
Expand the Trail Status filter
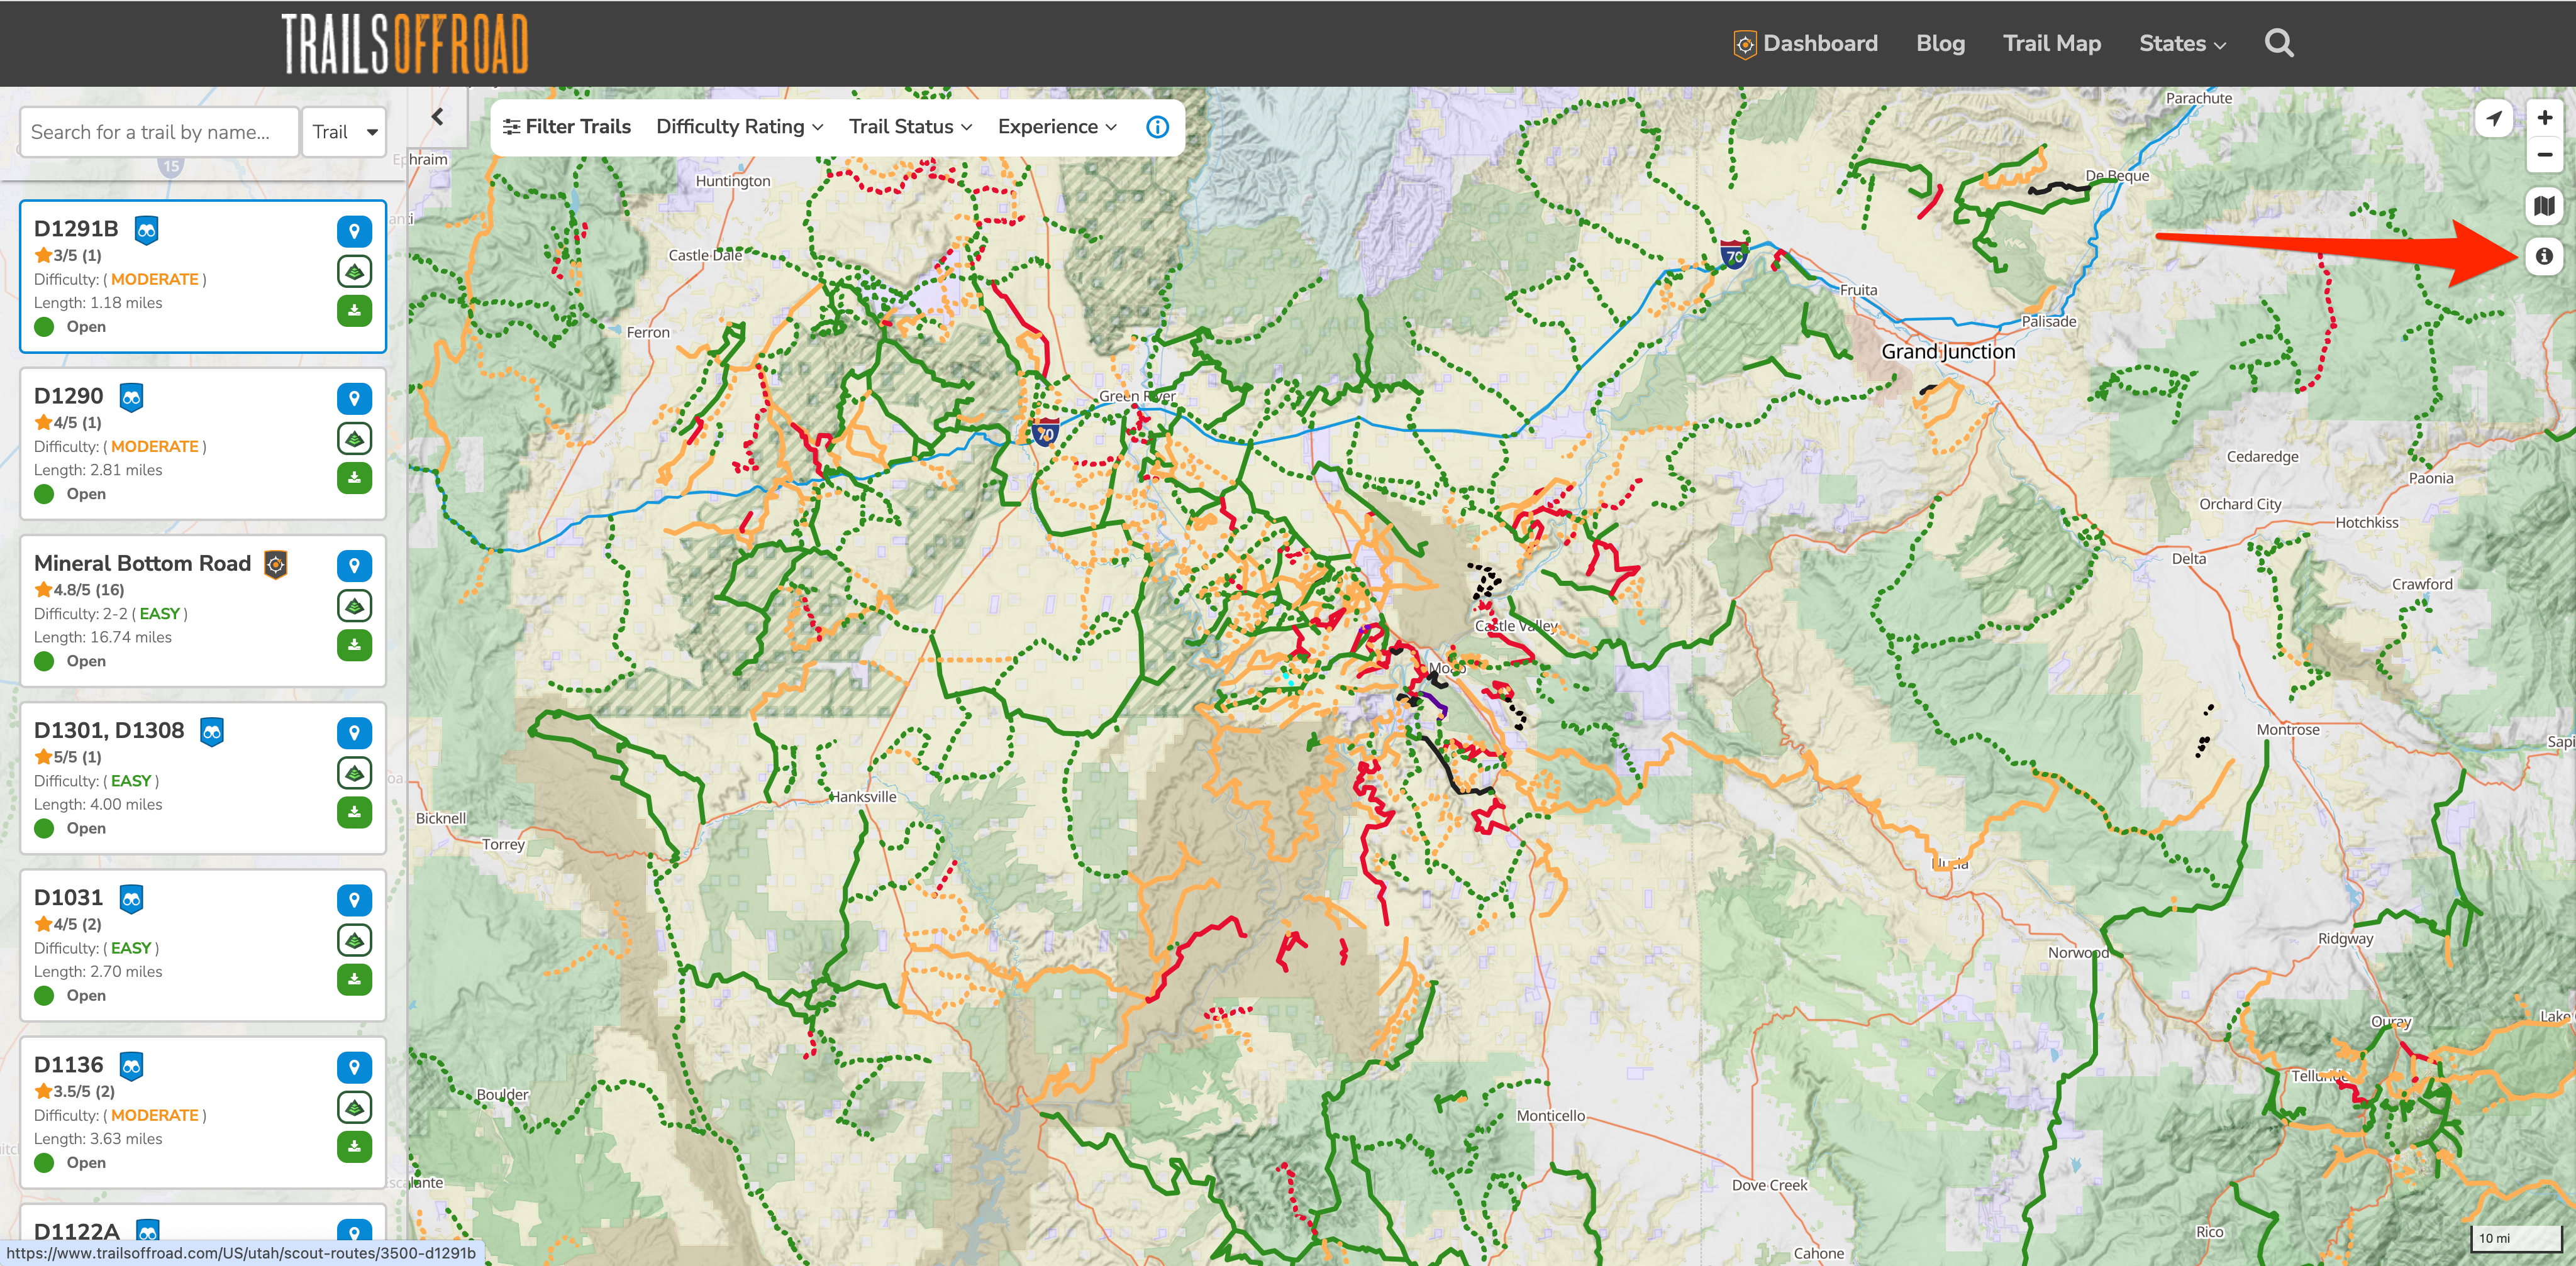(910, 127)
